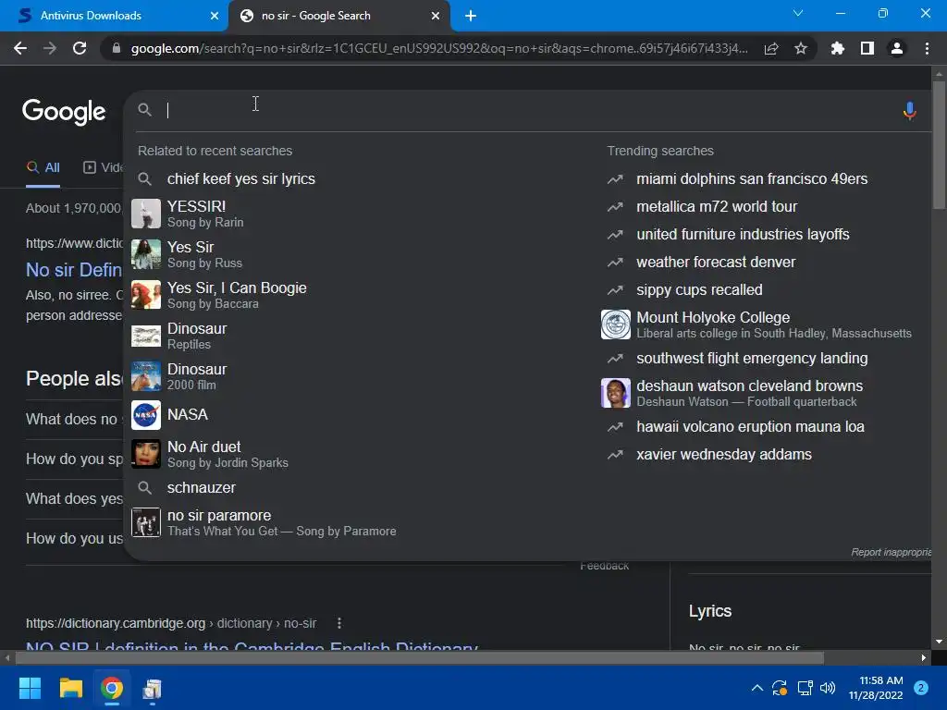Image resolution: width=947 pixels, height=710 pixels.
Task: Click the YESSIR! album thumbnail
Action: click(146, 214)
